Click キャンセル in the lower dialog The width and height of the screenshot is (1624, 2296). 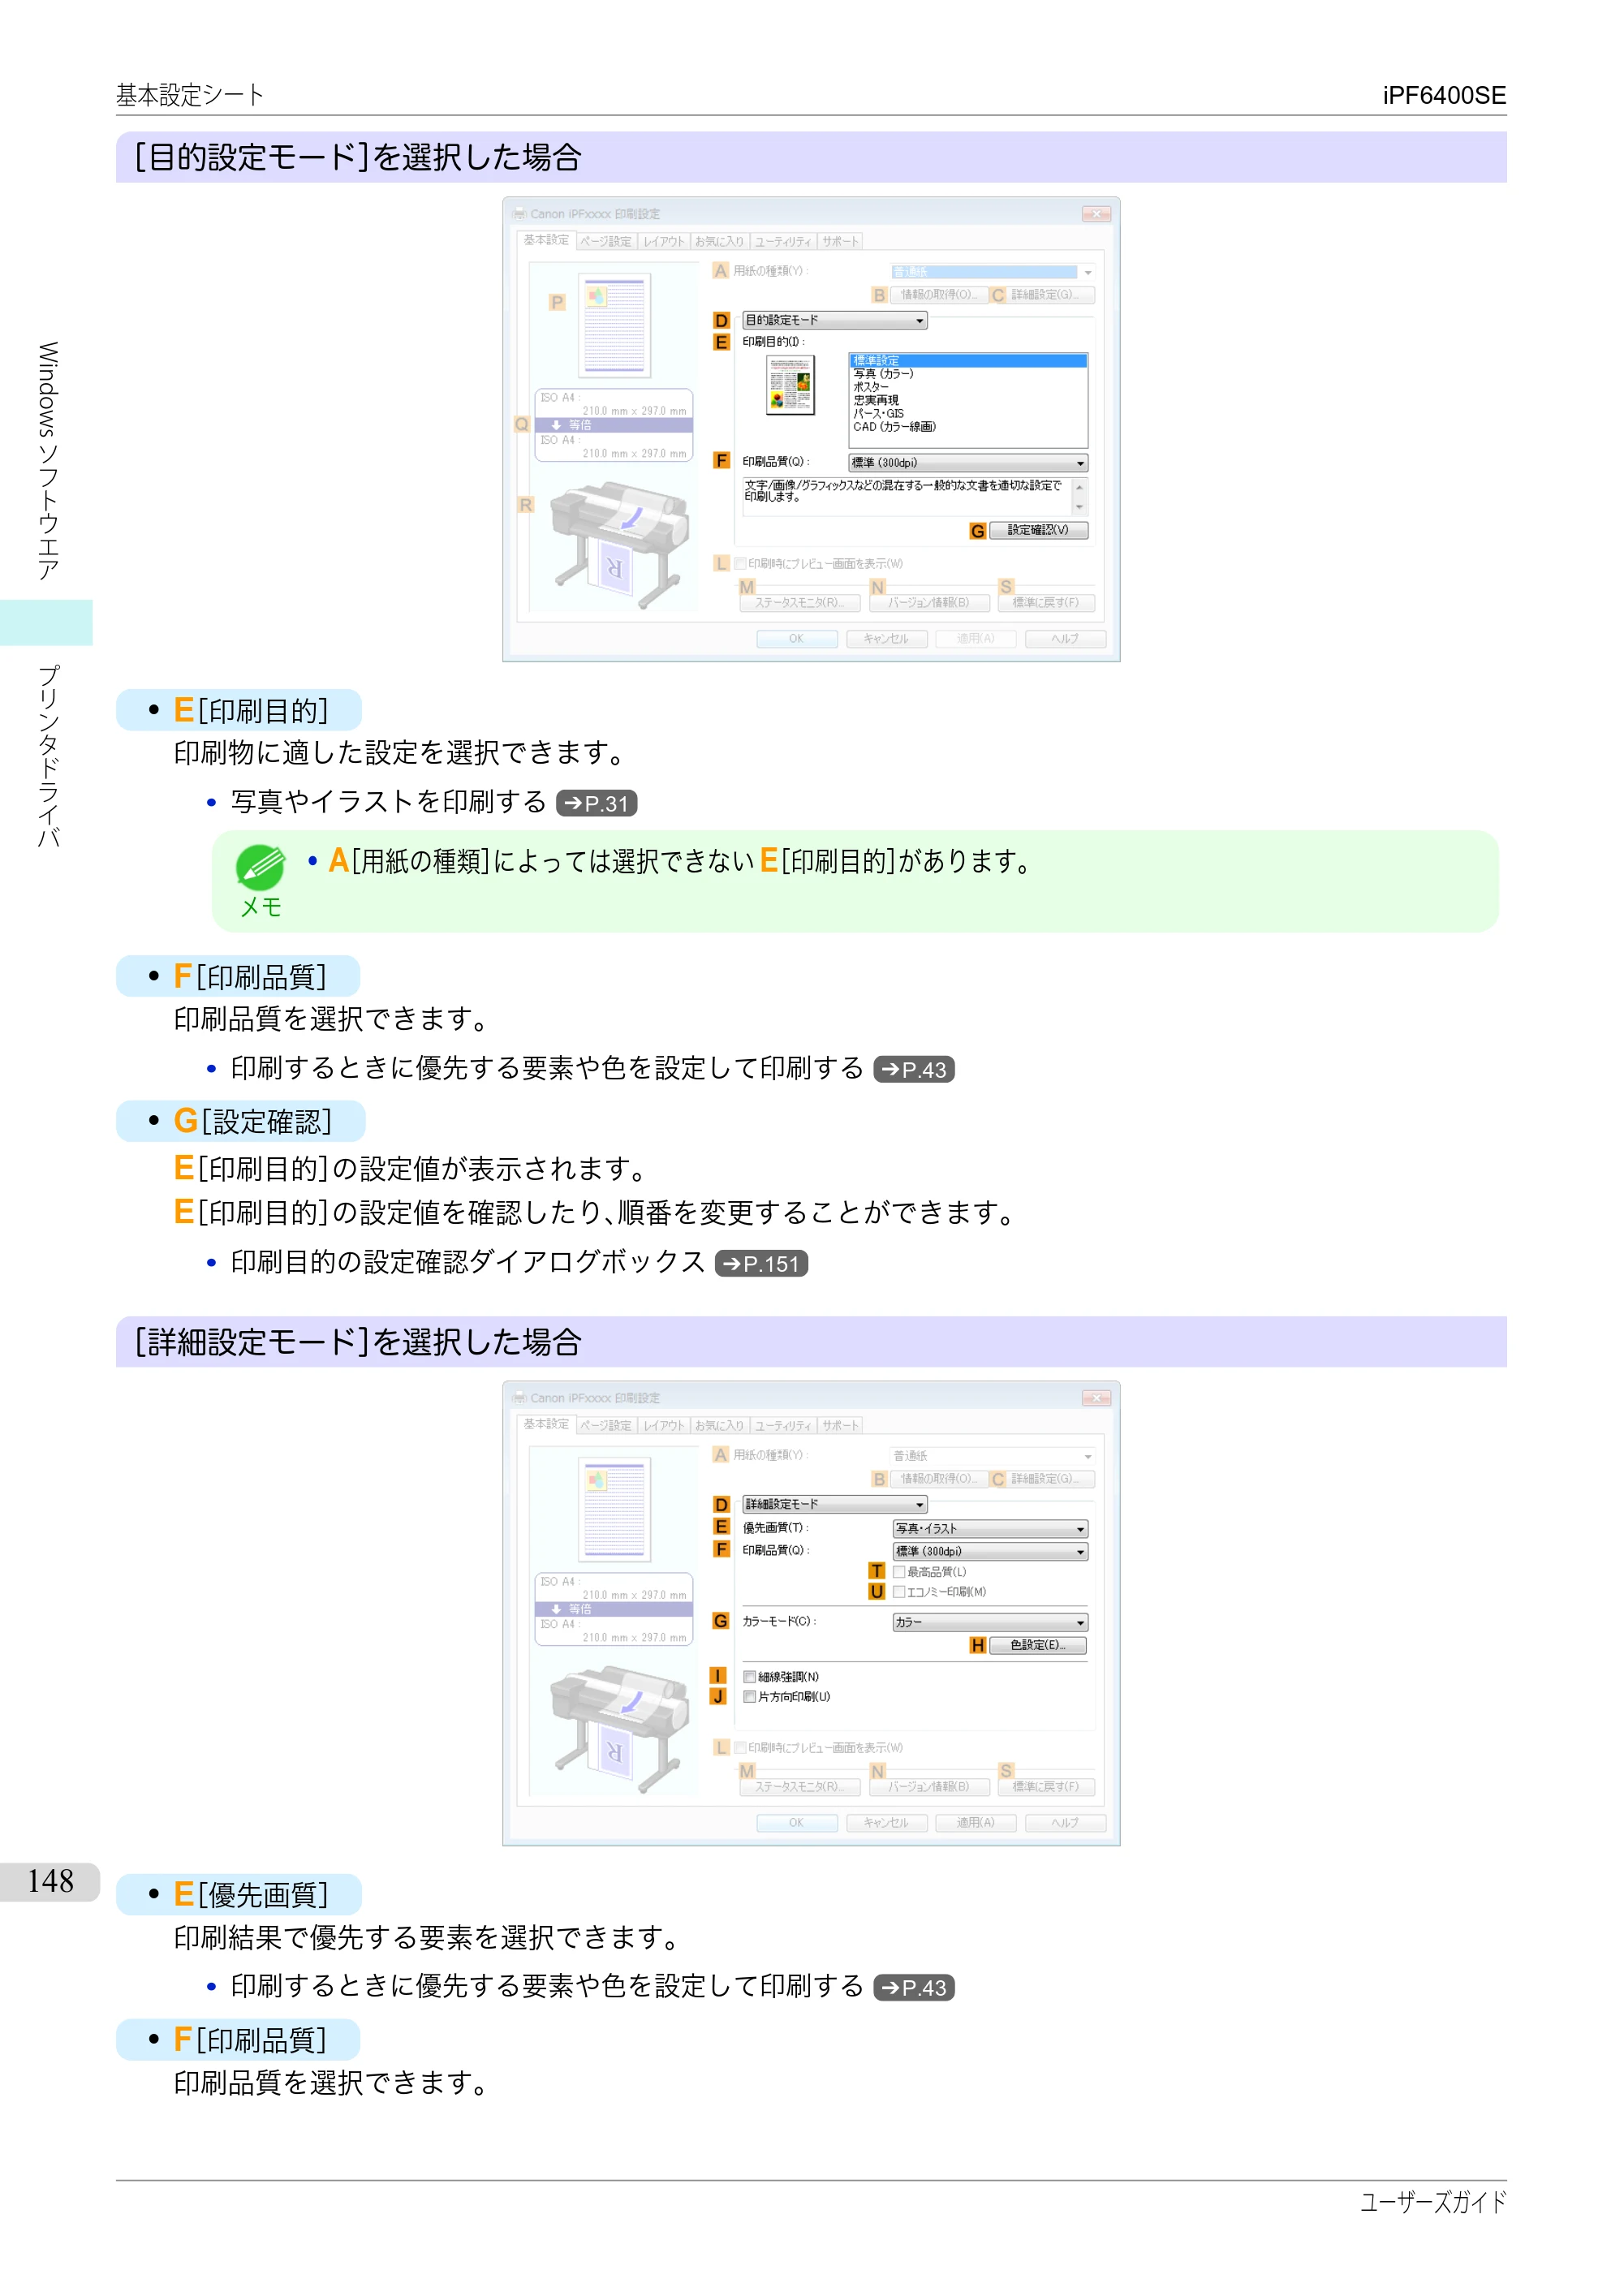[887, 1823]
